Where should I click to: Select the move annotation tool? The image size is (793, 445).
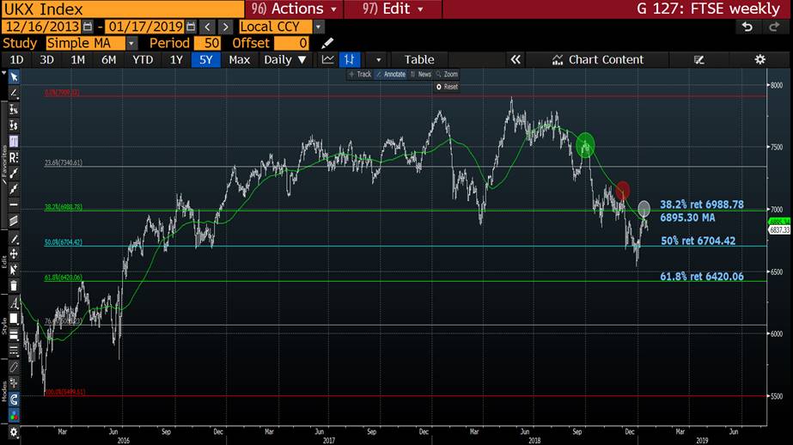(14, 253)
